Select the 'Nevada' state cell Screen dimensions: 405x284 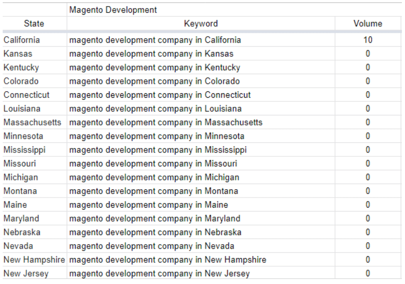34,246
